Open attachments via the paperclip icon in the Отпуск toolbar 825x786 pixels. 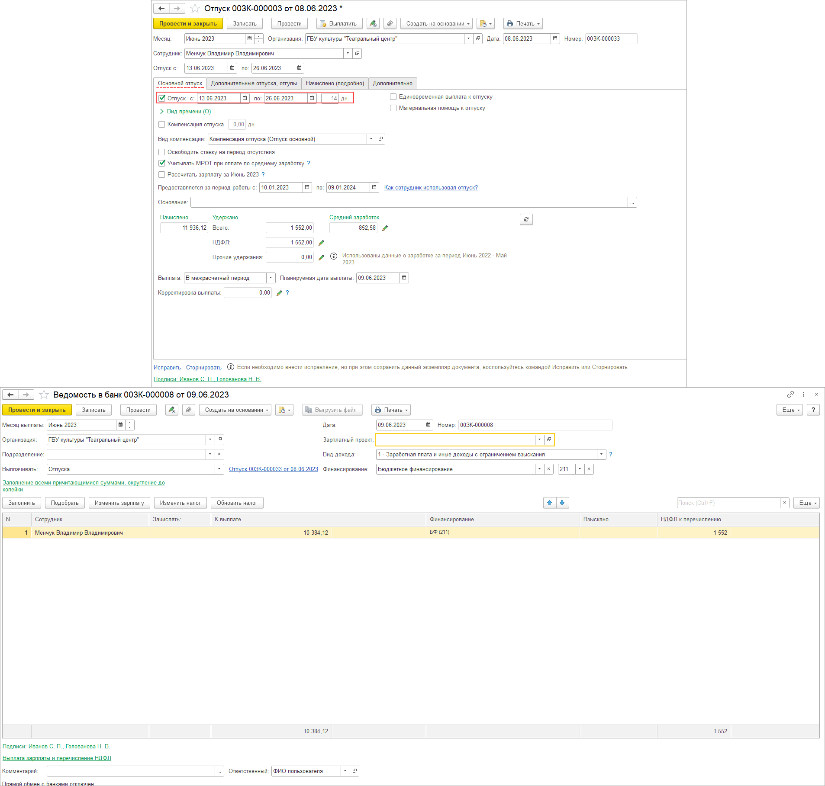[390, 23]
